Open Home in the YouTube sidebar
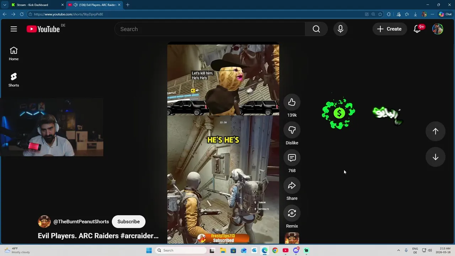This screenshot has height=256, width=455. 14,54
